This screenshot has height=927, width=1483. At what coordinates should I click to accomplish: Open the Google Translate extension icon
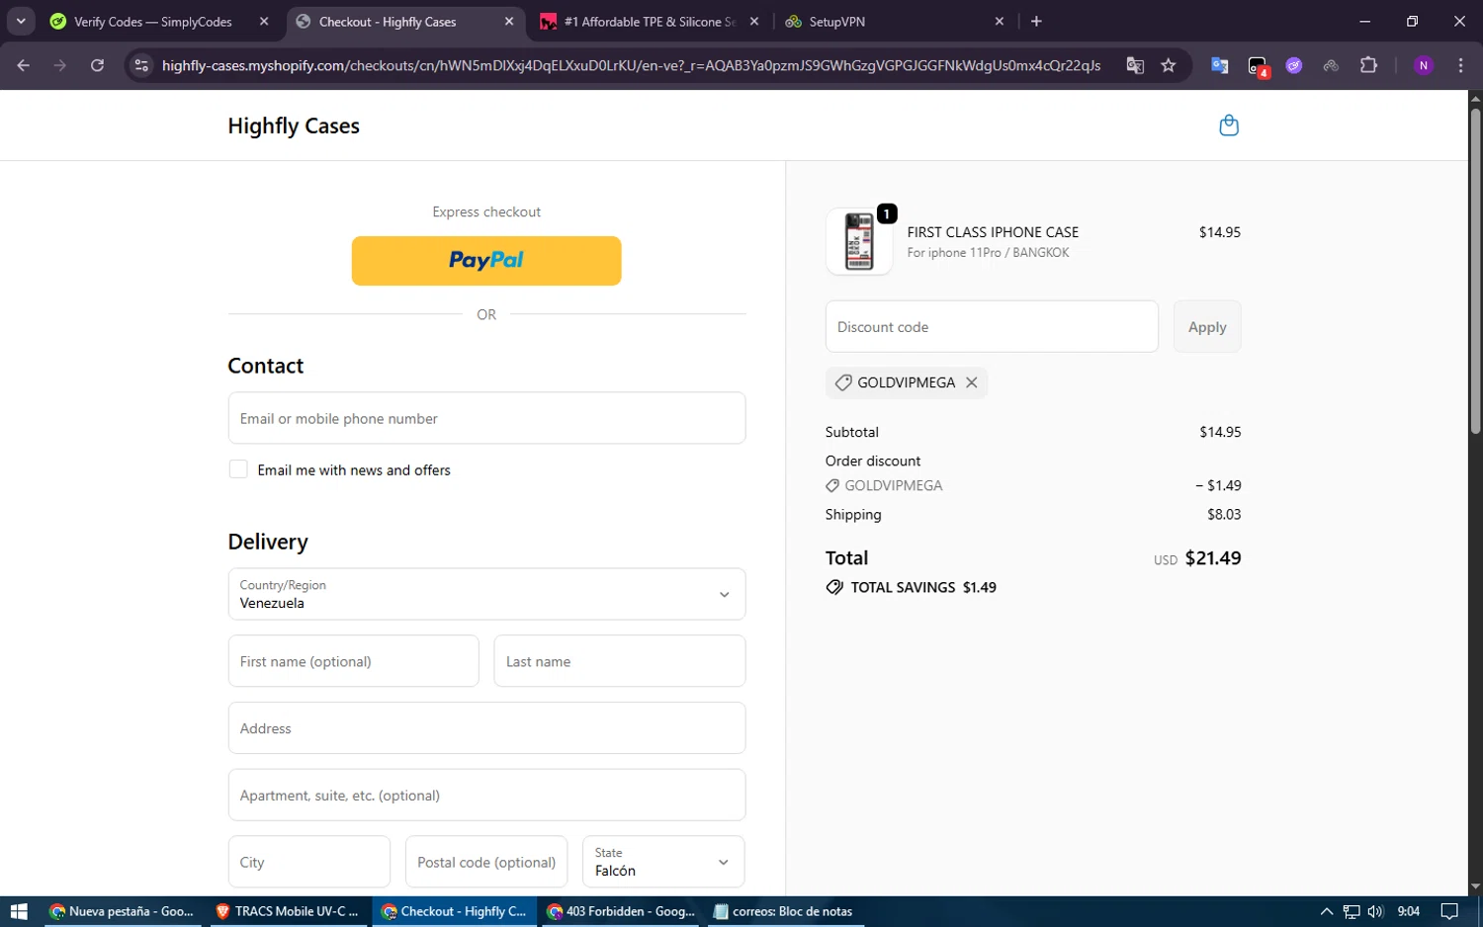1220,65
